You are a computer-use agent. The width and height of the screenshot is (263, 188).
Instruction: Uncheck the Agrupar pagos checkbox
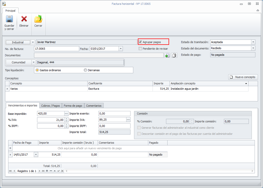(x=140, y=42)
